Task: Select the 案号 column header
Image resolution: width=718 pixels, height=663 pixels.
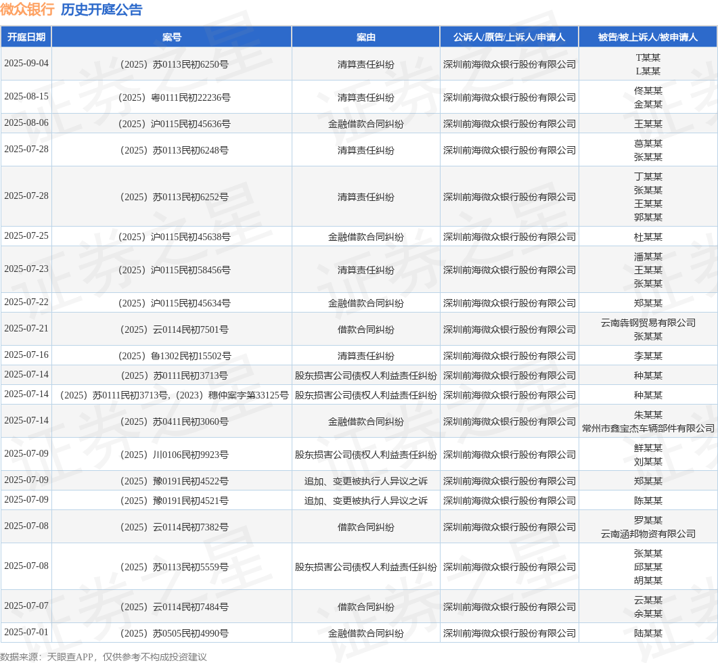Action: 172,37
